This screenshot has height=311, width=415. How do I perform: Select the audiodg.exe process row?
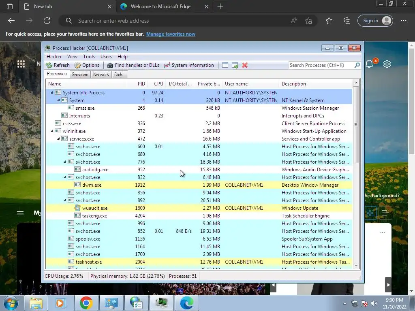coord(199,170)
